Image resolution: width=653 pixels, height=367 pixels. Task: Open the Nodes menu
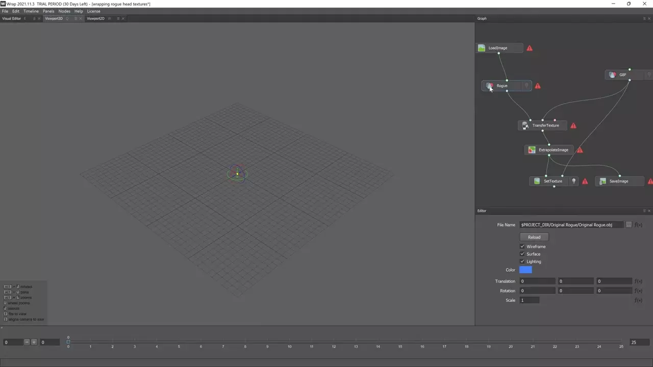tap(64, 11)
